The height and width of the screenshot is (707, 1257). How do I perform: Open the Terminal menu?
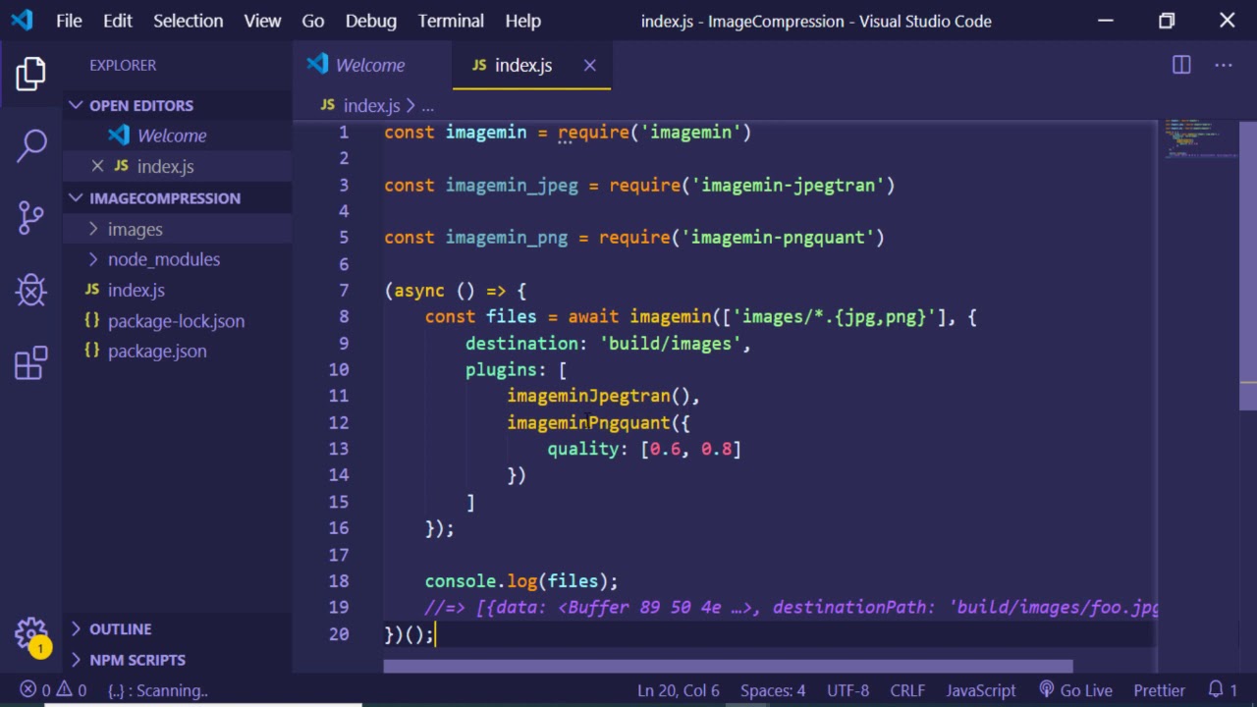coord(451,21)
